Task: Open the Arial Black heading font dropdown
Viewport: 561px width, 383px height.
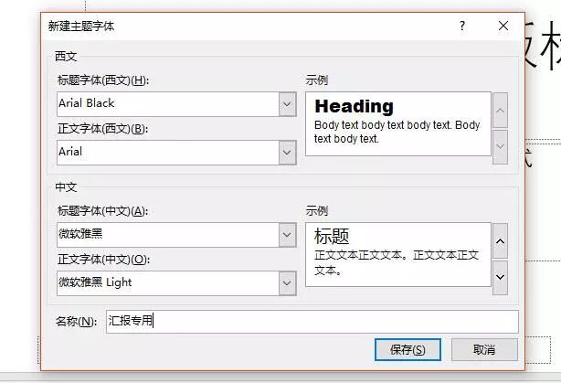Action: coord(287,104)
